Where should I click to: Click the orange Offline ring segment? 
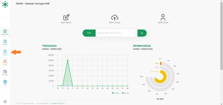(161, 63)
